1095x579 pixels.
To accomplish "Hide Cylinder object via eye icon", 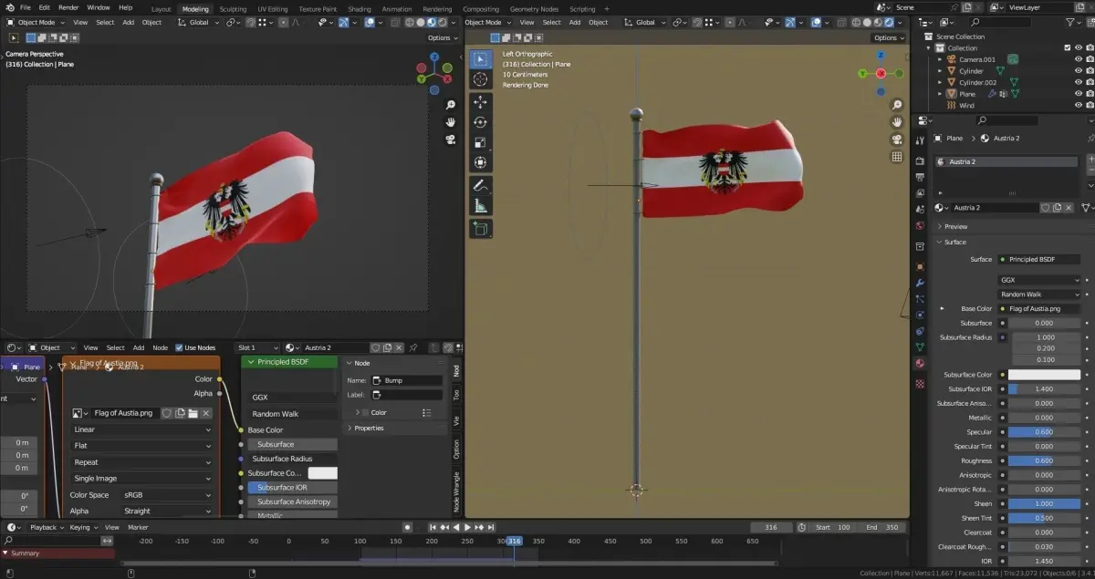I will point(1078,71).
